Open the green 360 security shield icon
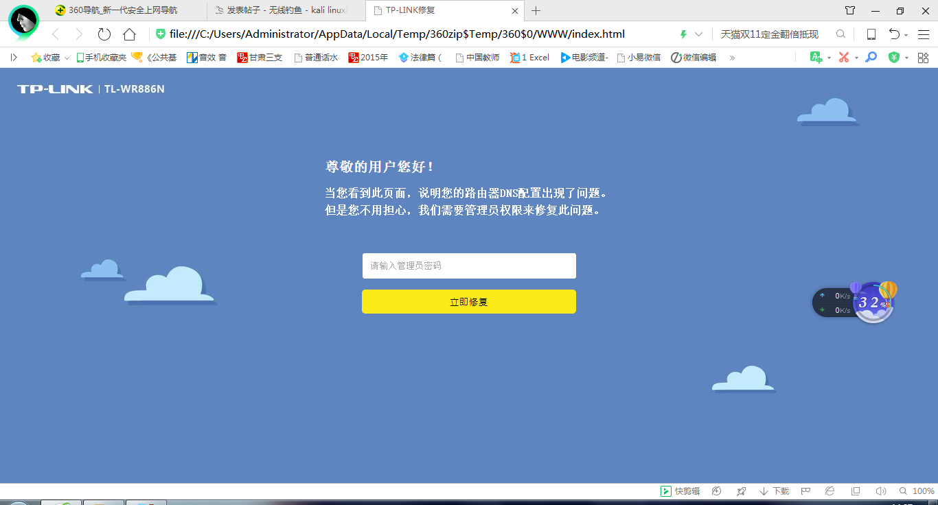 point(895,57)
